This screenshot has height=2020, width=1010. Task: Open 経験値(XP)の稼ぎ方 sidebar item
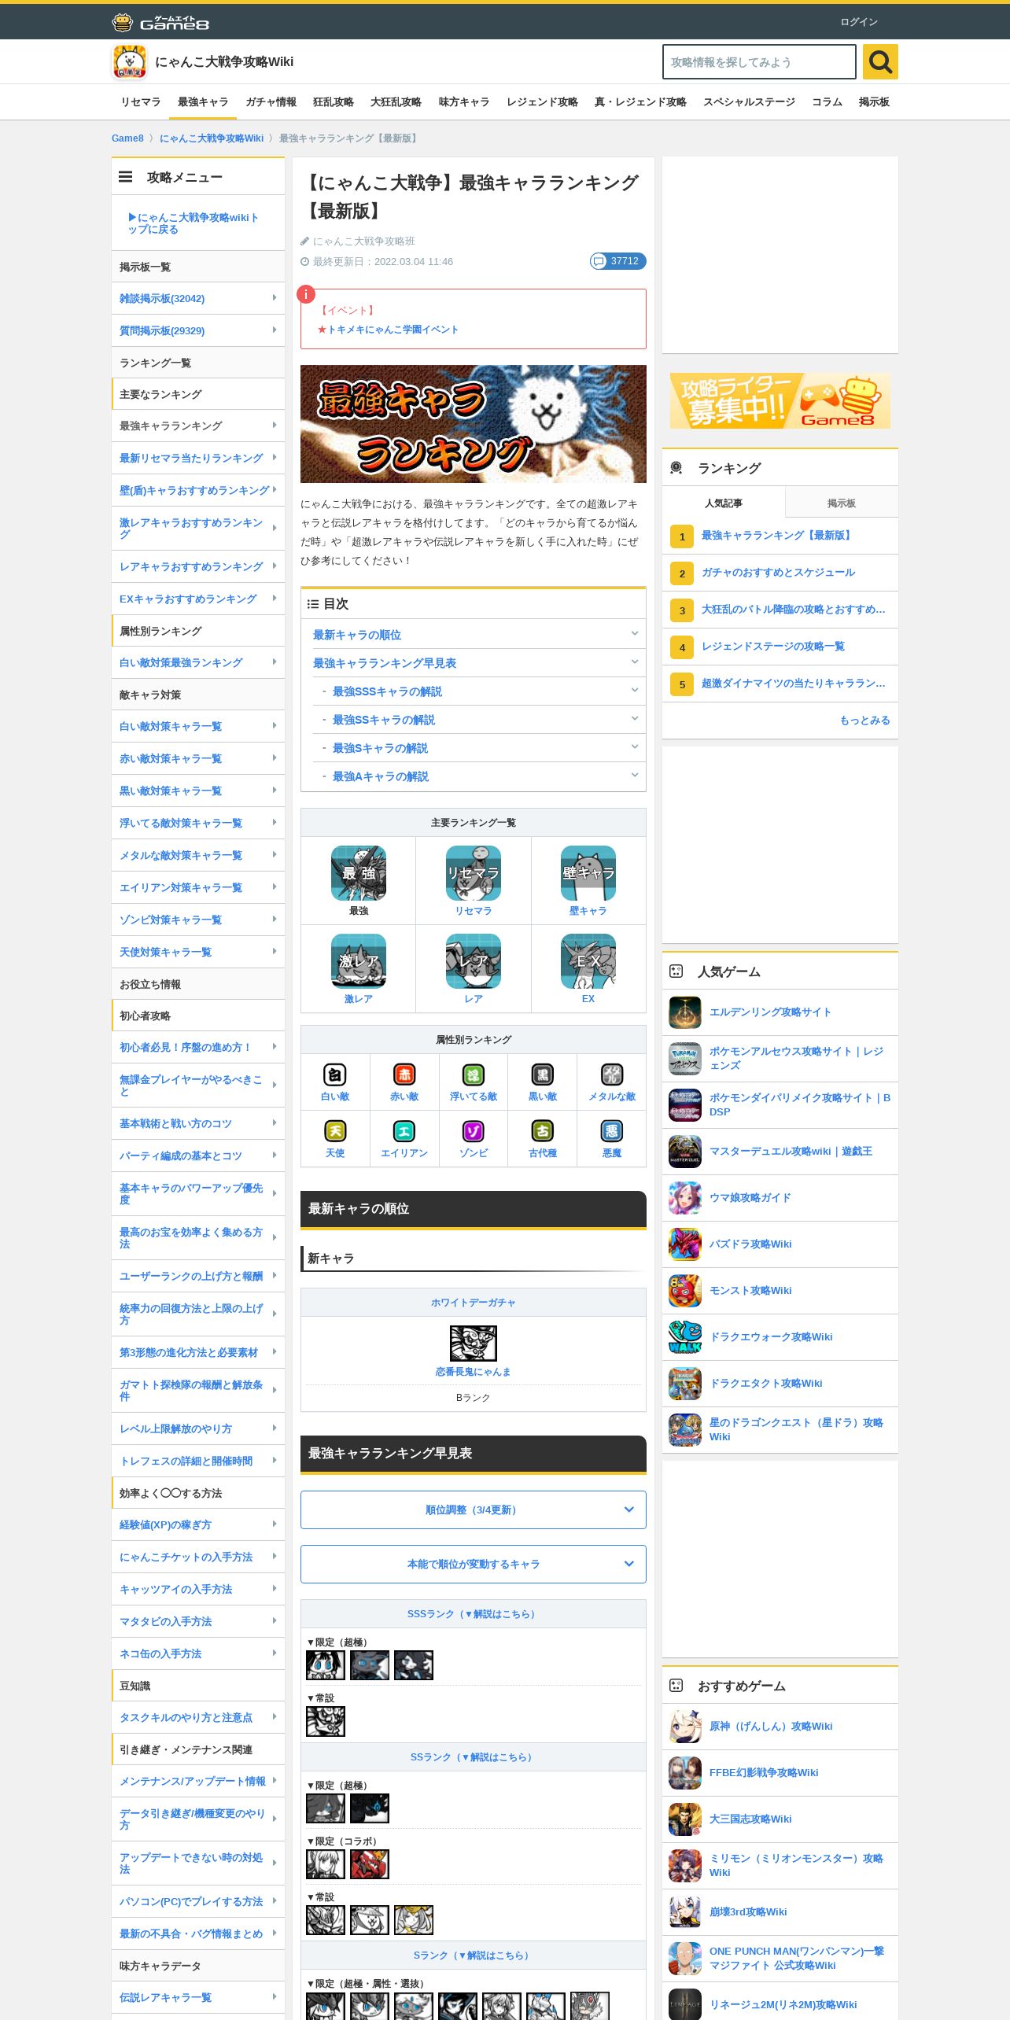[x=197, y=1524]
